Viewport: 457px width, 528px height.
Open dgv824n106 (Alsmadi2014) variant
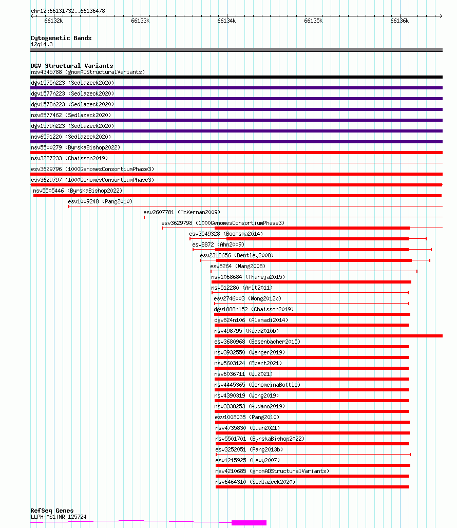251,320
